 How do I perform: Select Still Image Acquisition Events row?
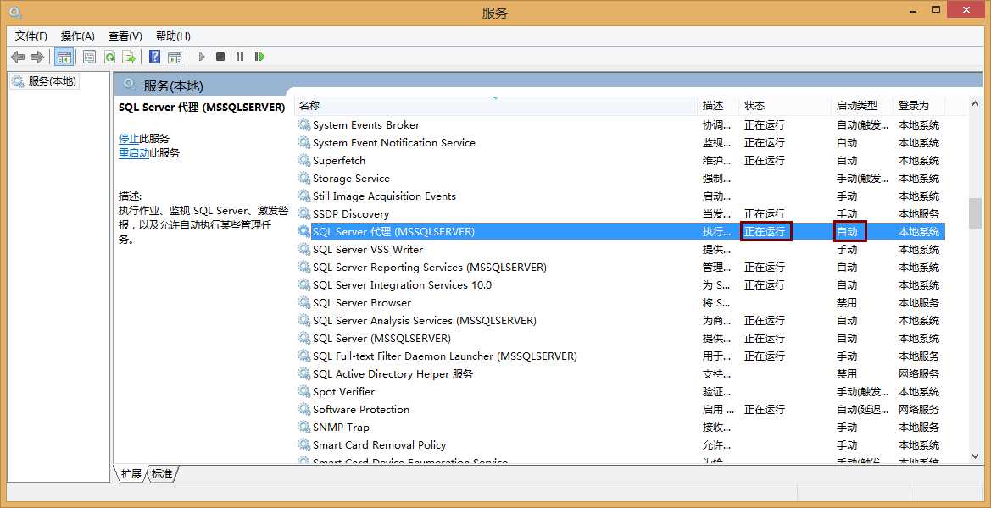click(622, 196)
